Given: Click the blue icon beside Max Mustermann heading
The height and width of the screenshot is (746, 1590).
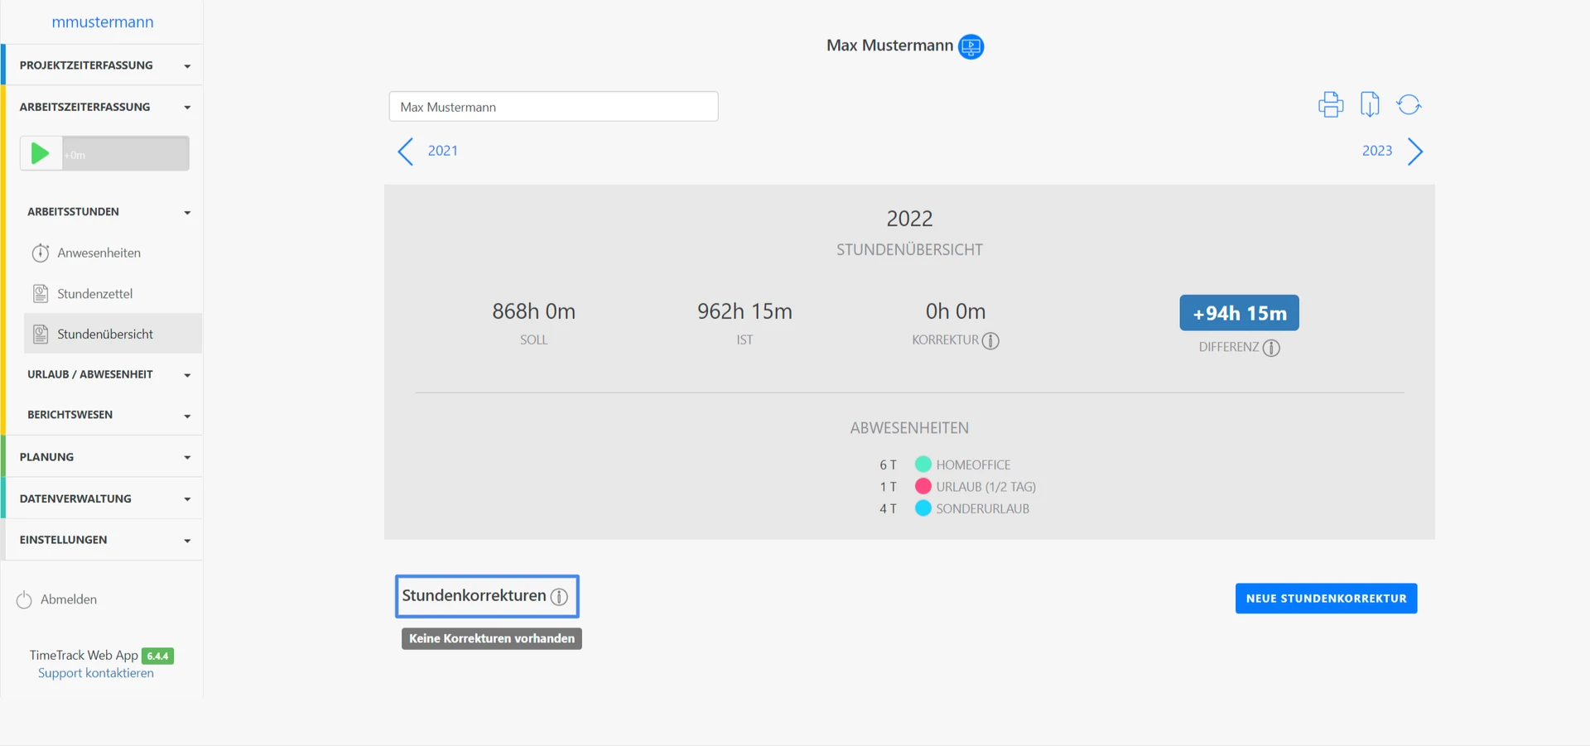Looking at the screenshot, I should 971,46.
